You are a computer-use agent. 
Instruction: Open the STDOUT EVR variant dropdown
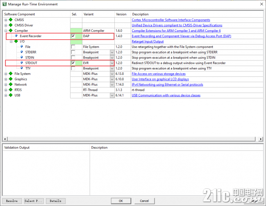(x=112, y=63)
